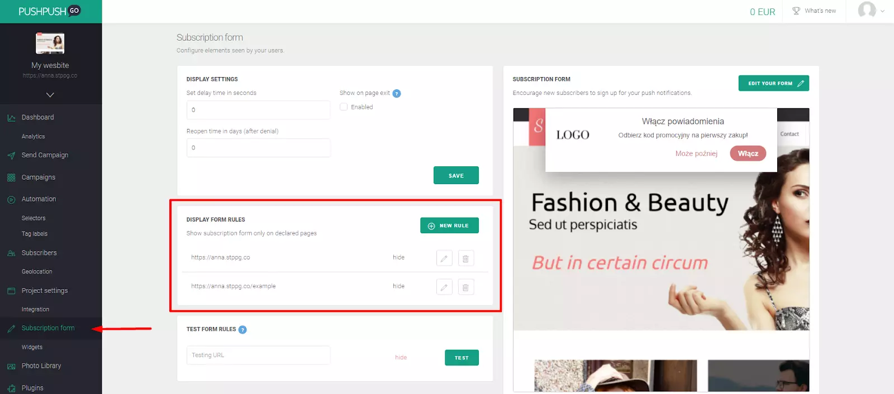Screen dimensions: 894x394
Task: Select Tag labels in the sidebar
Action: tap(35, 233)
